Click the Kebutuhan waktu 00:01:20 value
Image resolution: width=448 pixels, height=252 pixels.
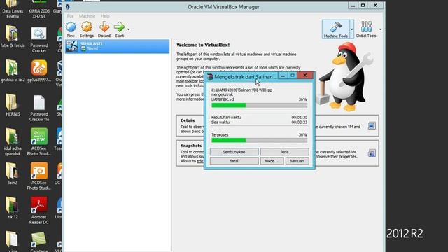point(299,117)
